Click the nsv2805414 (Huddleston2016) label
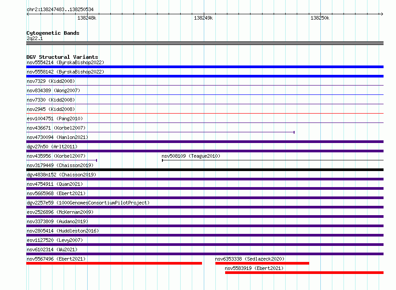Viewport: 396px width, 290px height. coord(63,231)
